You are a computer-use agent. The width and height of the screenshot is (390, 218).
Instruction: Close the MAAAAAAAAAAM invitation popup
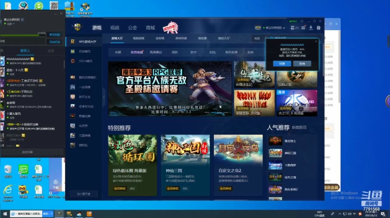316,42
